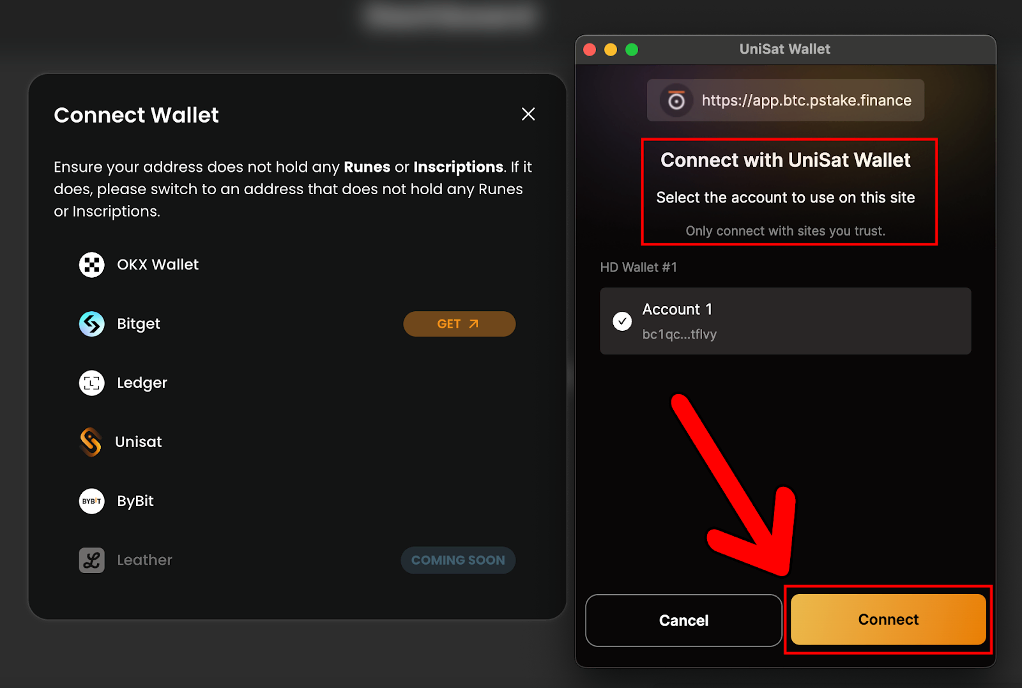Select the Account 1 row
Screen dimensions: 1022x688
785,321
